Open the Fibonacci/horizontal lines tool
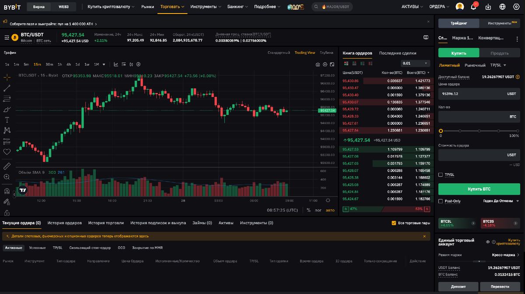 coord(7,99)
